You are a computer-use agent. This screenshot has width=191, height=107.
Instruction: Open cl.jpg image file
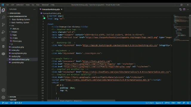click(22, 38)
